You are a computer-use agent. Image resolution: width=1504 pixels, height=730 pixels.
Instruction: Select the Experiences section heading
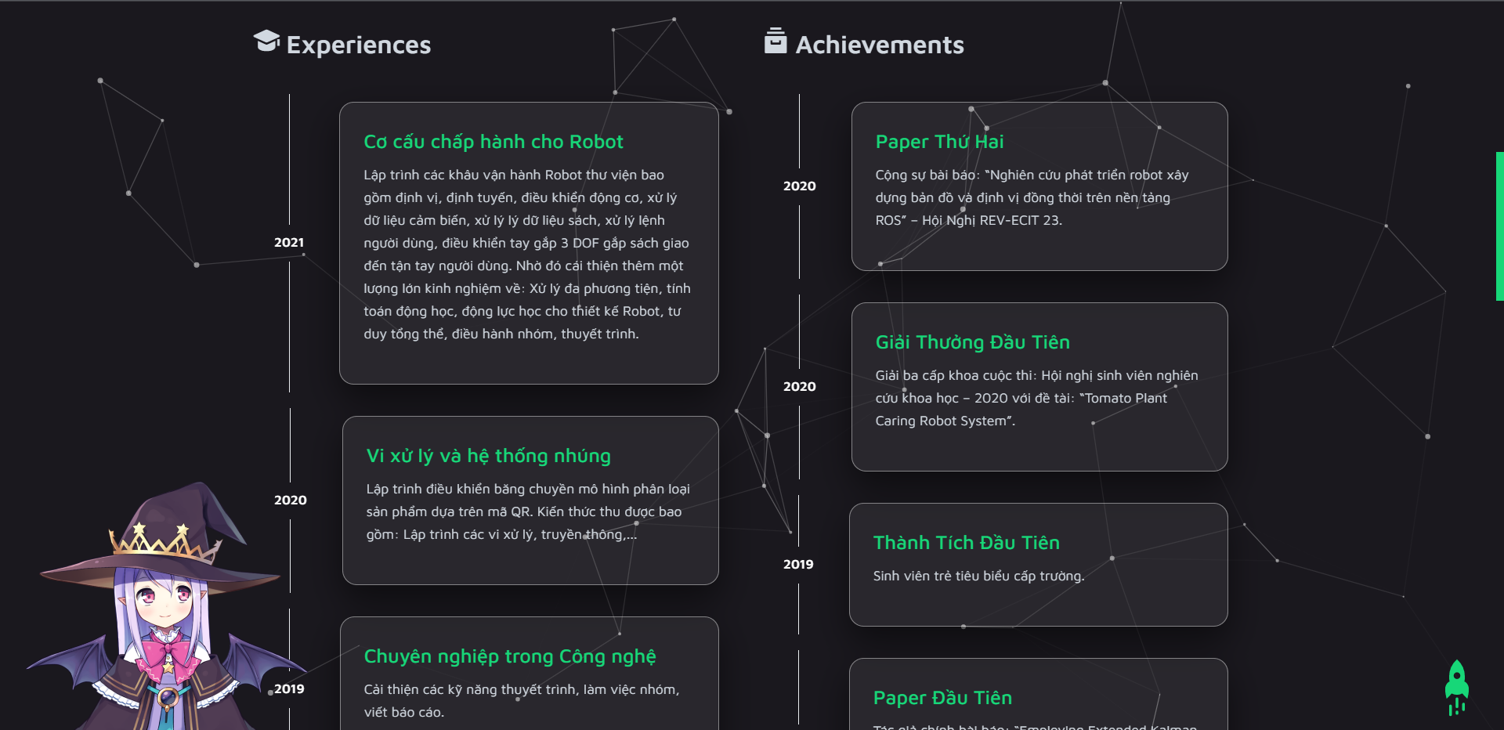pos(358,45)
